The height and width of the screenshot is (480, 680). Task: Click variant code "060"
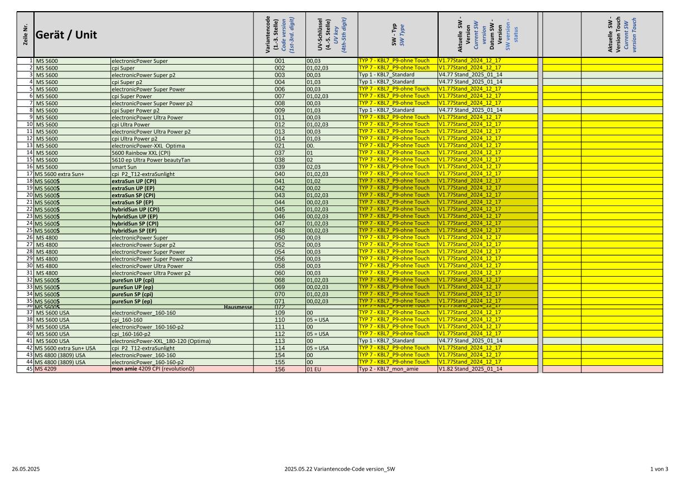(280, 273)
